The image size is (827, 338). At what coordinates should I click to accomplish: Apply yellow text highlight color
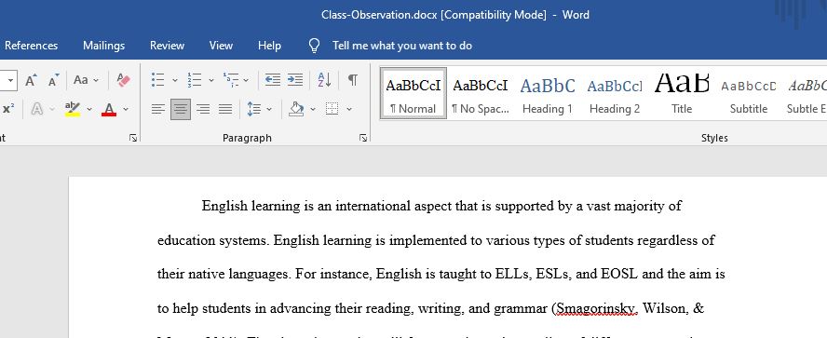click(73, 109)
